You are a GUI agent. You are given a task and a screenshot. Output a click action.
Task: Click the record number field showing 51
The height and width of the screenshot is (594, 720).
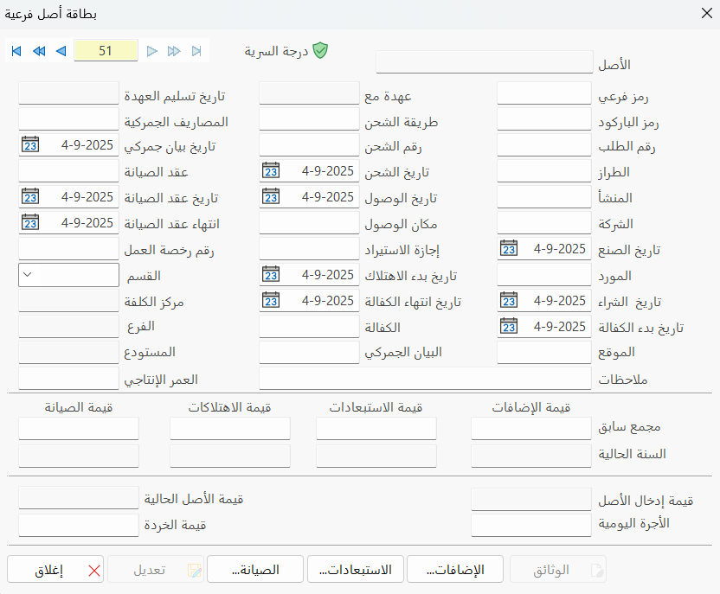coord(106,51)
